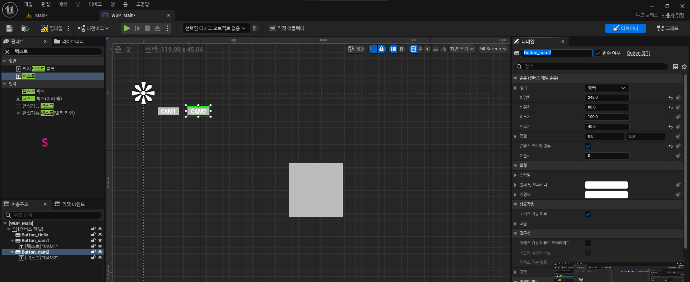Clear the palette search with X icon
The height and width of the screenshot is (282, 690).
point(7,52)
